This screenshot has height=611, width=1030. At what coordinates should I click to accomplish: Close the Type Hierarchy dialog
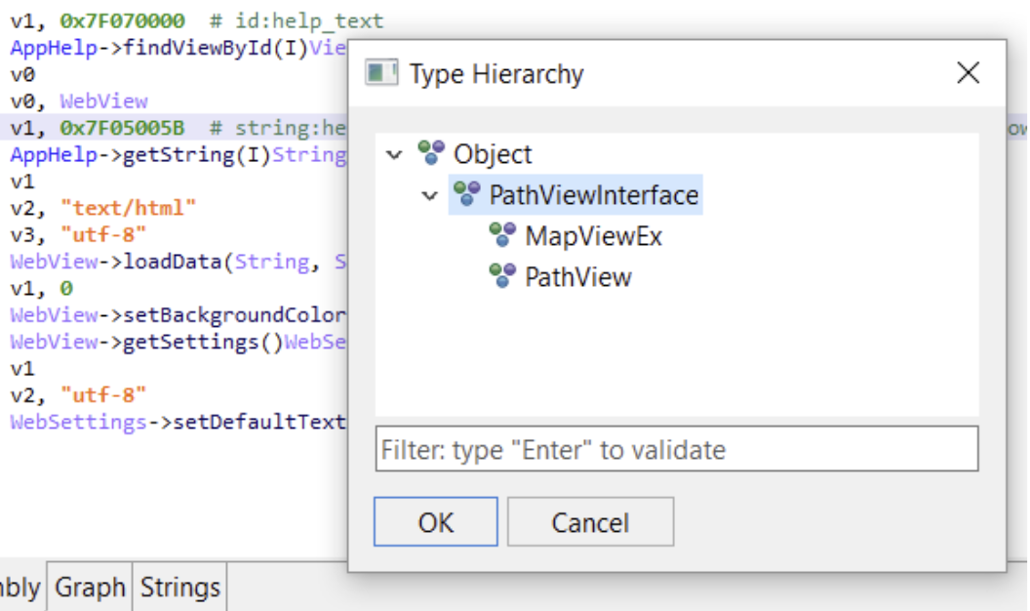point(969,72)
